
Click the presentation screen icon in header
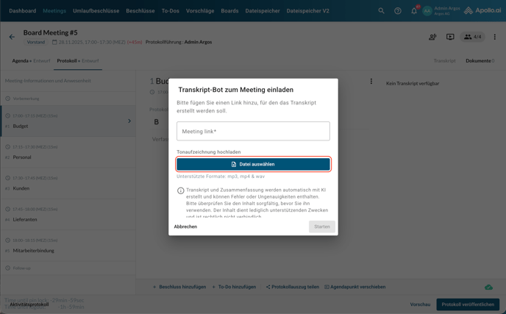pyautogui.click(x=450, y=37)
